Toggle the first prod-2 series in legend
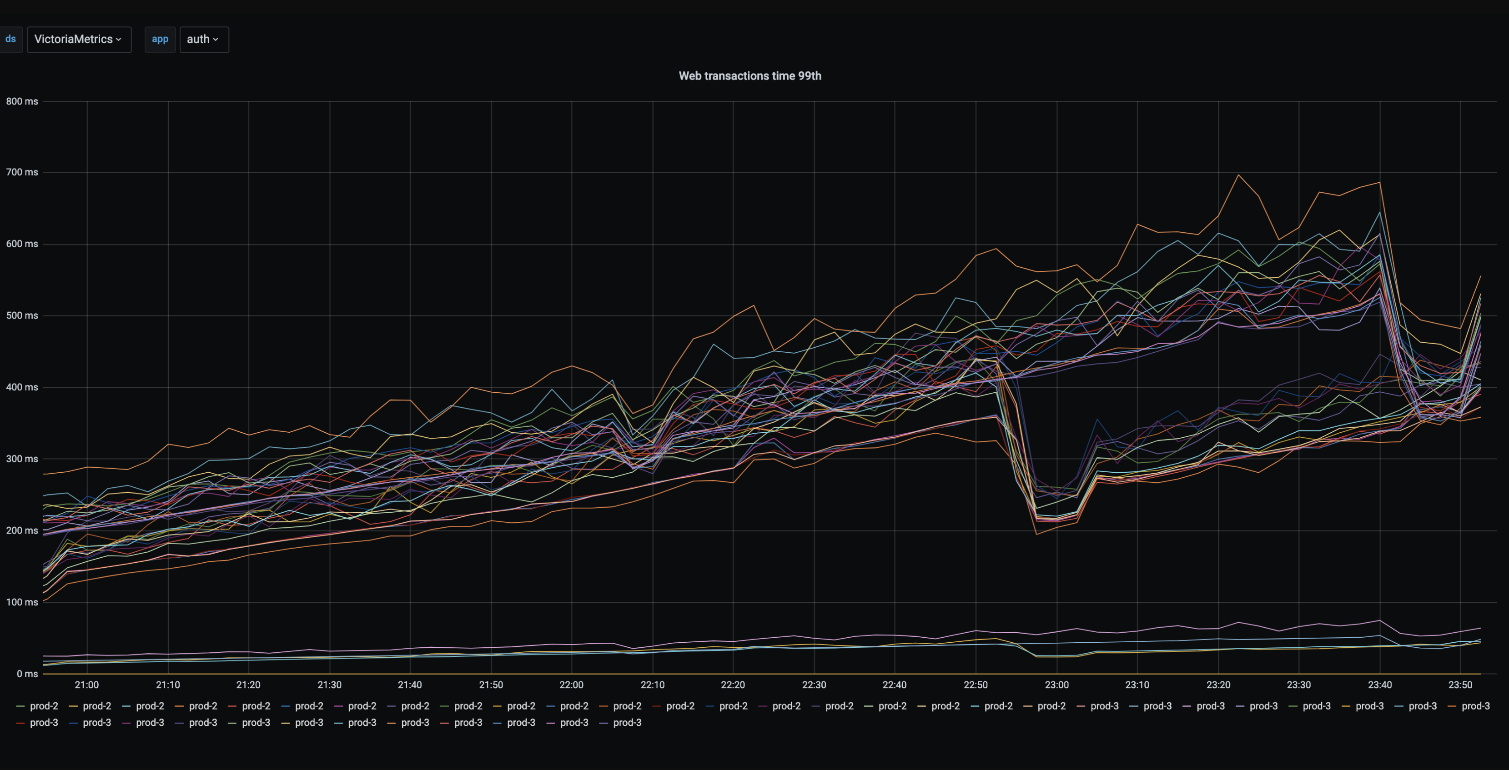The image size is (1509, 770). click(44, 706)
